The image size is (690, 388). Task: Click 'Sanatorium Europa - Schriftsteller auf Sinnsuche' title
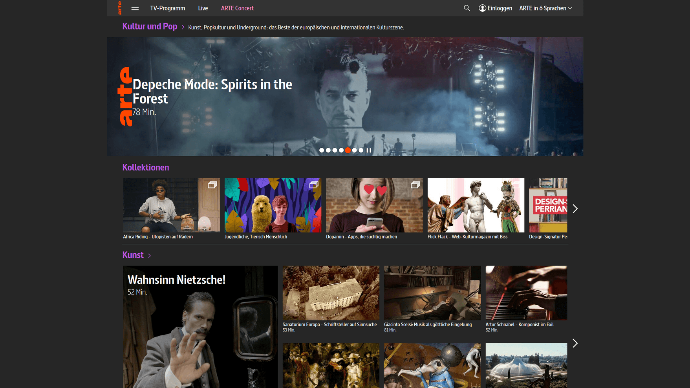[x=329, y=325]
